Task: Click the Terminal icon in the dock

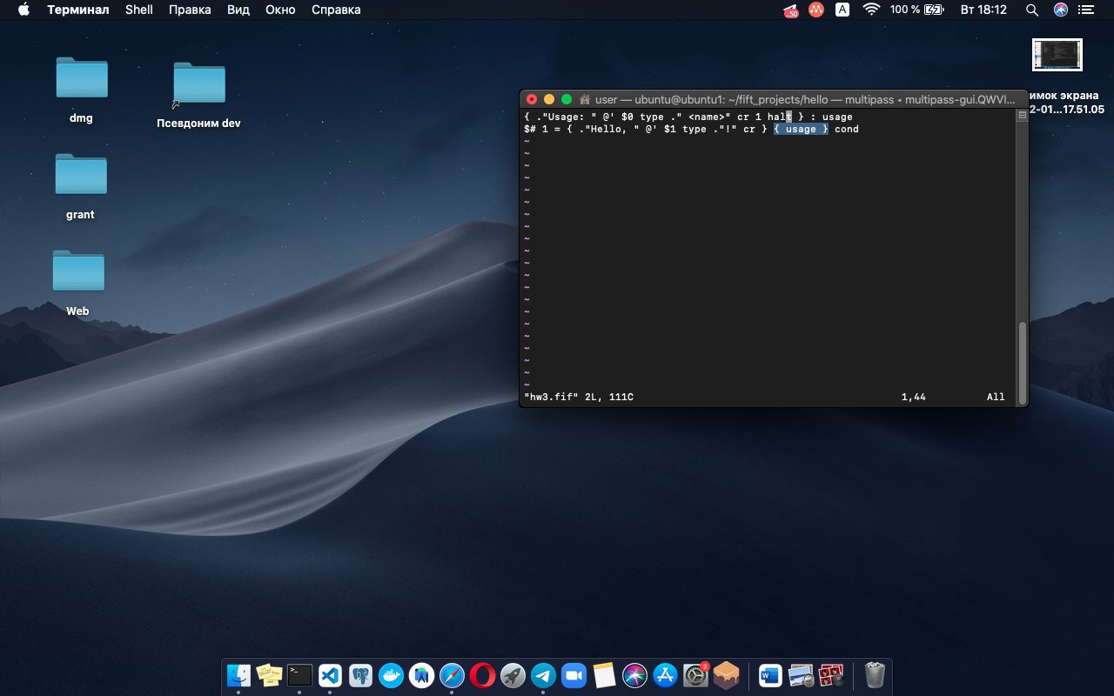Action: (299, 675)
